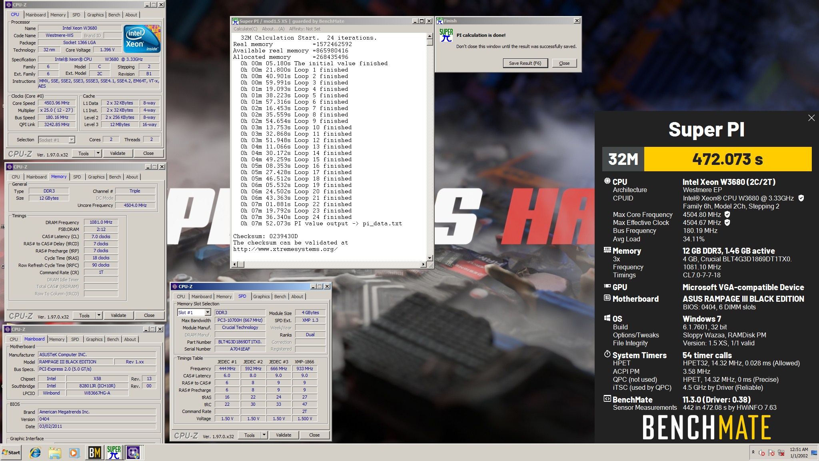
Task: Open Graphics tab in CPU-Z SPD window
Action: point(261,297)
